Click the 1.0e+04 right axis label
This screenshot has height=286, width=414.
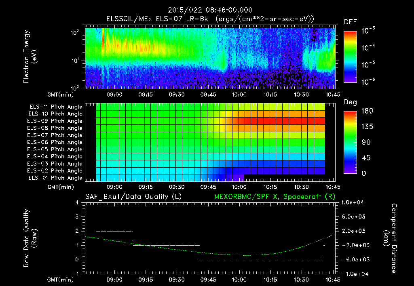click(x=353, y=202)
